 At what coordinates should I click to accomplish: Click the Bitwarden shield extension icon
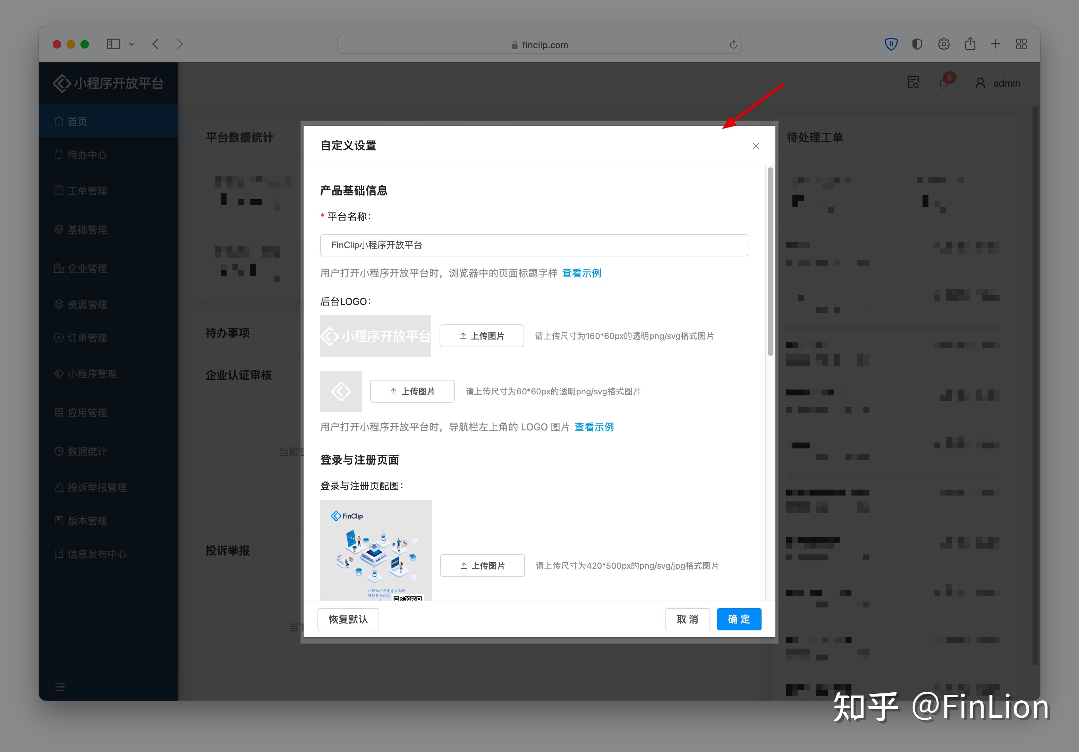pos(891,44)
